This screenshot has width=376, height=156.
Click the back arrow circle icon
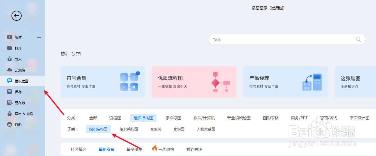17,16
